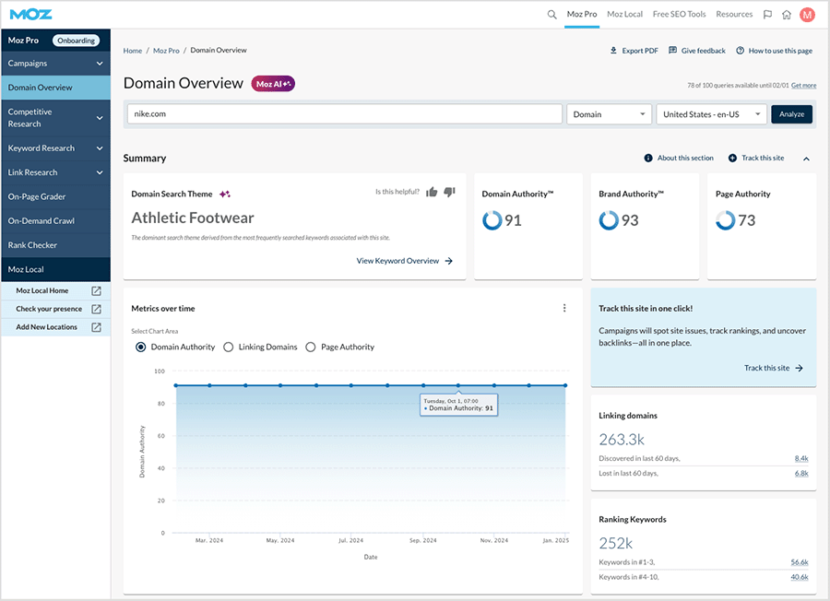Image resolution: width=830 pixels, height=601 pixels.
Task: Click Moz Pro breadcrumb link
Action: (166, 51)
